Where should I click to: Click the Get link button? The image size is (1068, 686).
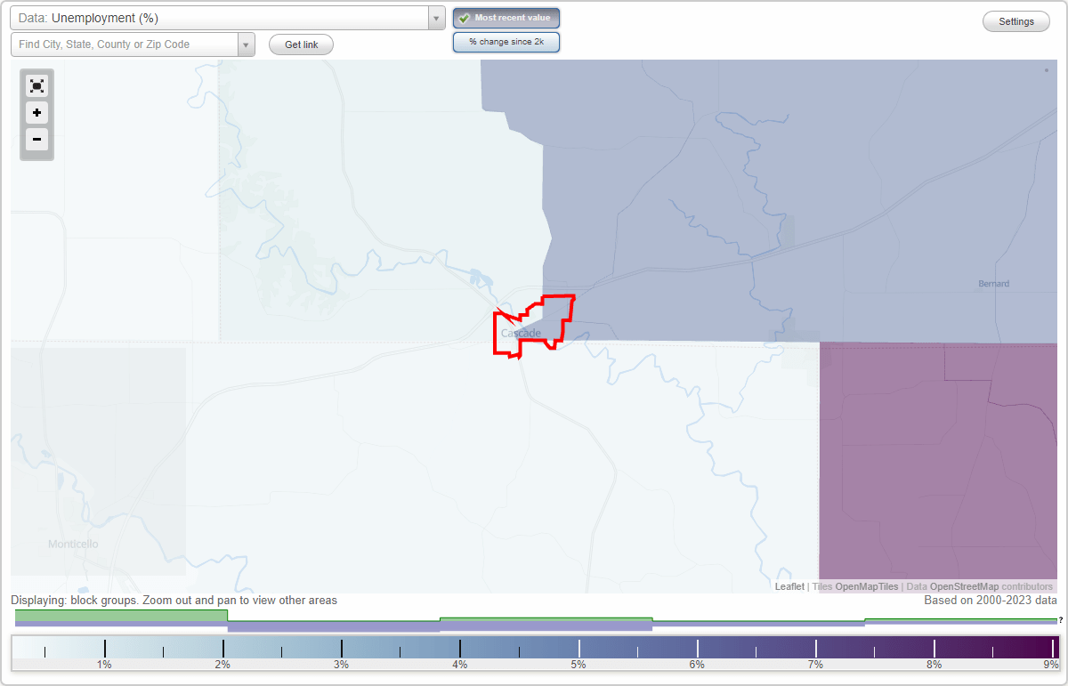tap(301, 44)
